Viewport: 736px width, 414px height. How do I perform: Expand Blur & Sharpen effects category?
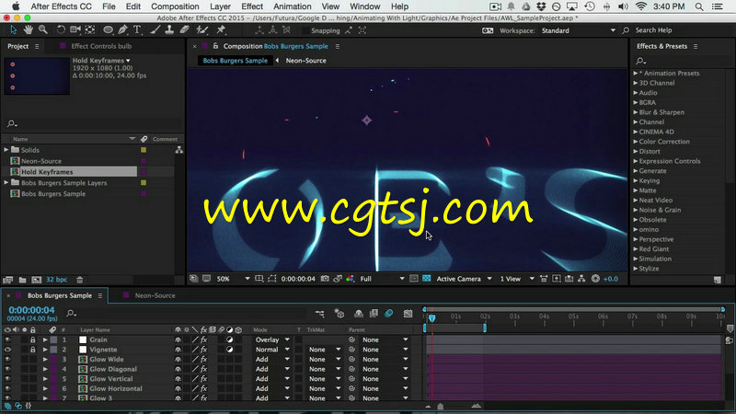click(636, 112)
